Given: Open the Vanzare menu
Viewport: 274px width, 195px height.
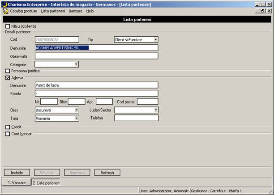Looking at the screenshot, I should [x=76, y=11].
